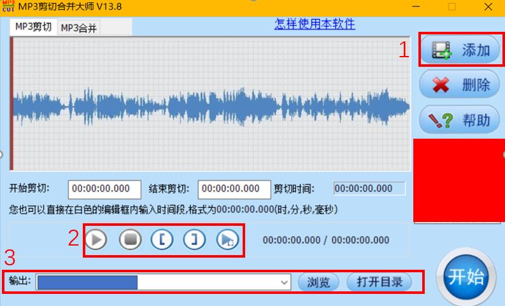The height and width of the screenshot is (306, 505).
Task: Click the 添加 add file button
Action: coord(460,50)
